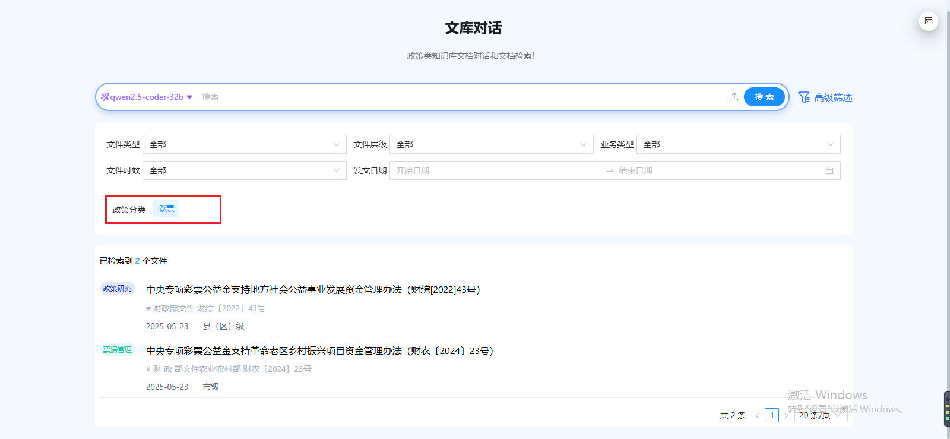
Task: Click the calendar icon in 发文日期 field
Action: 829,170
